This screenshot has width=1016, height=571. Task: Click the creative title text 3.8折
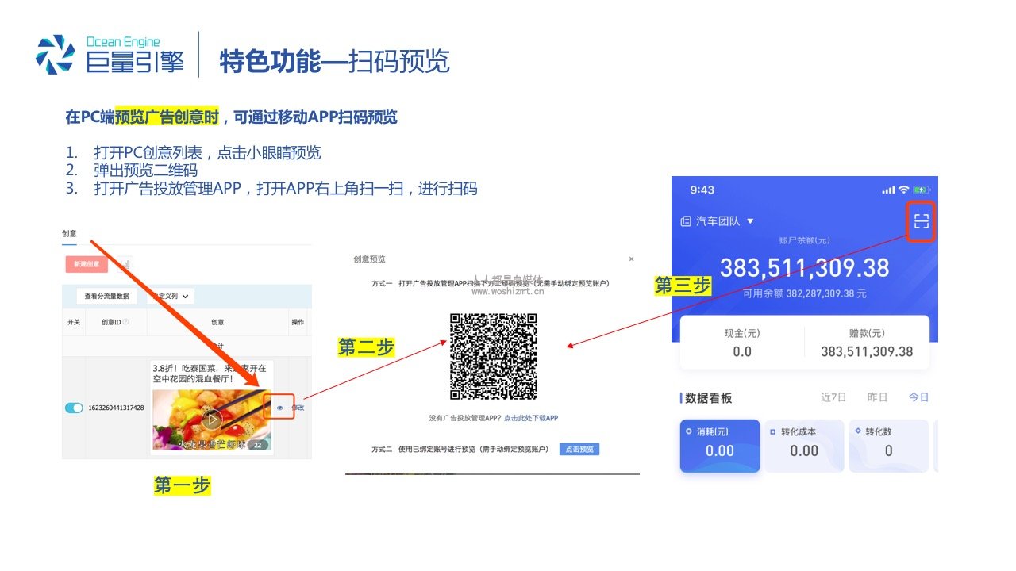[x=209, y=374]
